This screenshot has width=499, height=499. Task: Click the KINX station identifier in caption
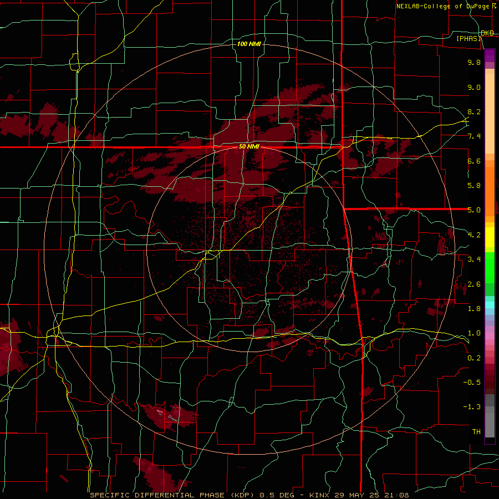click(320, 495)
